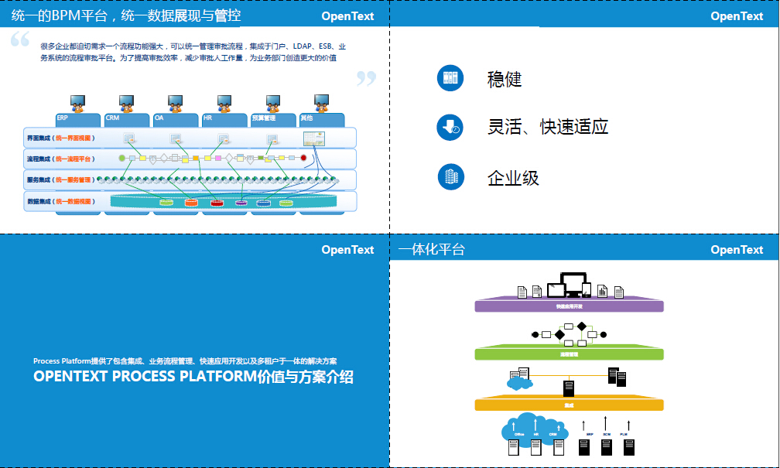Click the text 灵活、快速适应

click(548, 127)
